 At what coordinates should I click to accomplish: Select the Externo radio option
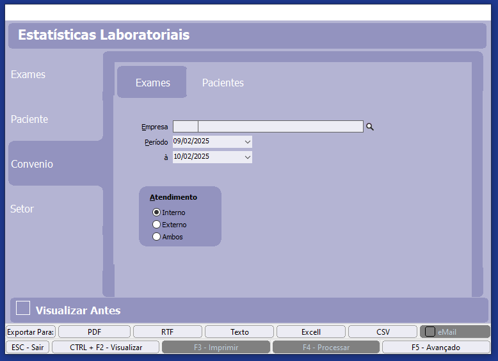tap(156, 225)
